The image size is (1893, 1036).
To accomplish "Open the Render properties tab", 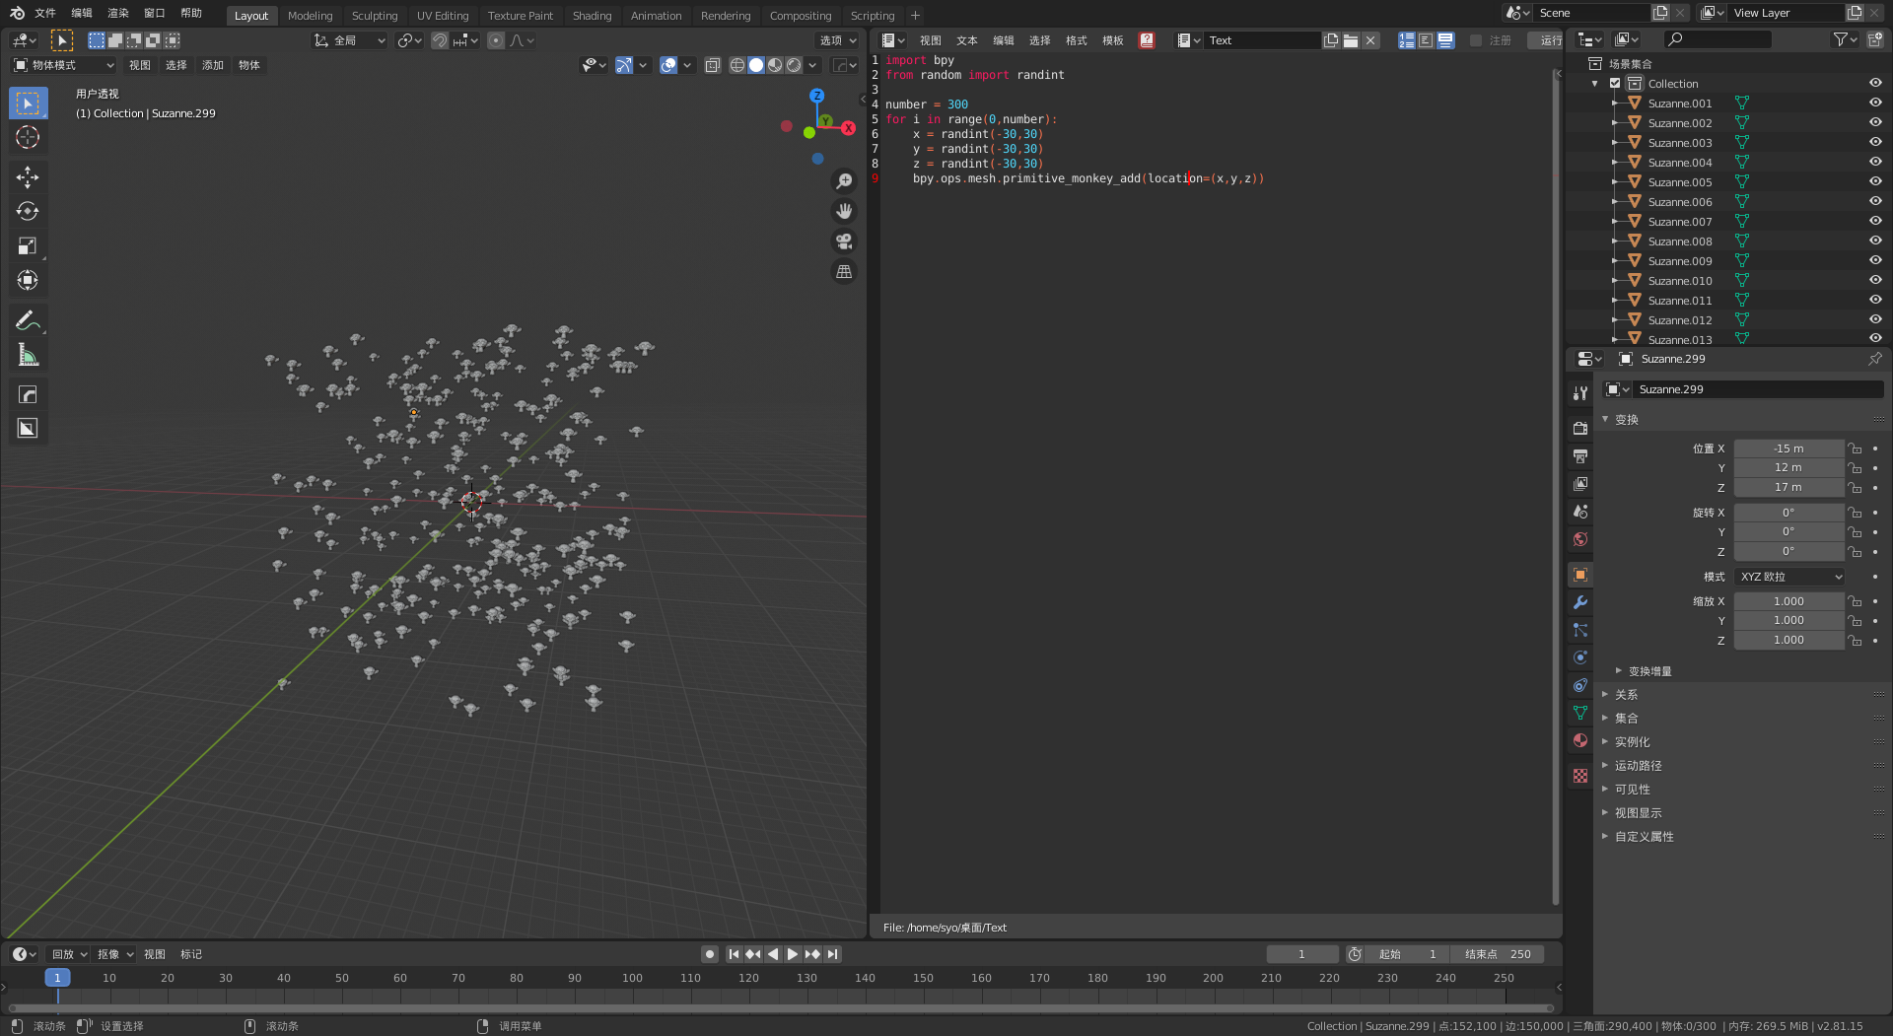I will (x=1580, y=428).
